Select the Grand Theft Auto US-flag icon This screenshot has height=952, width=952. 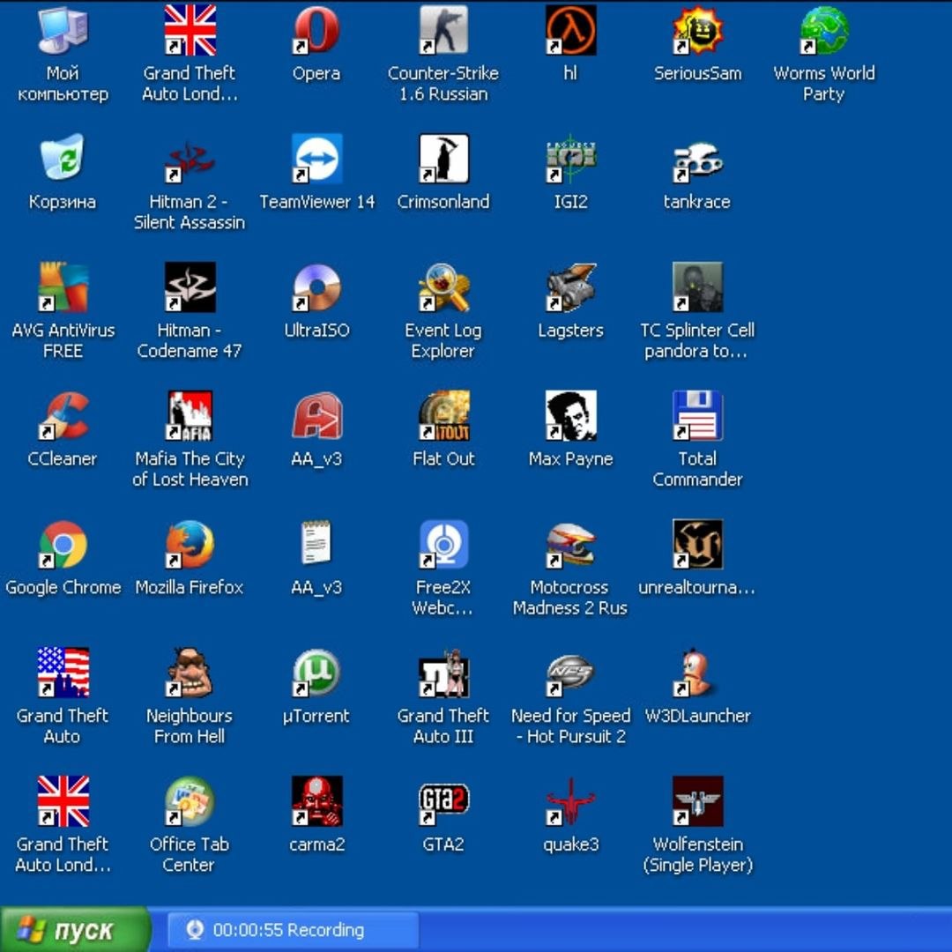pos(63,673)
